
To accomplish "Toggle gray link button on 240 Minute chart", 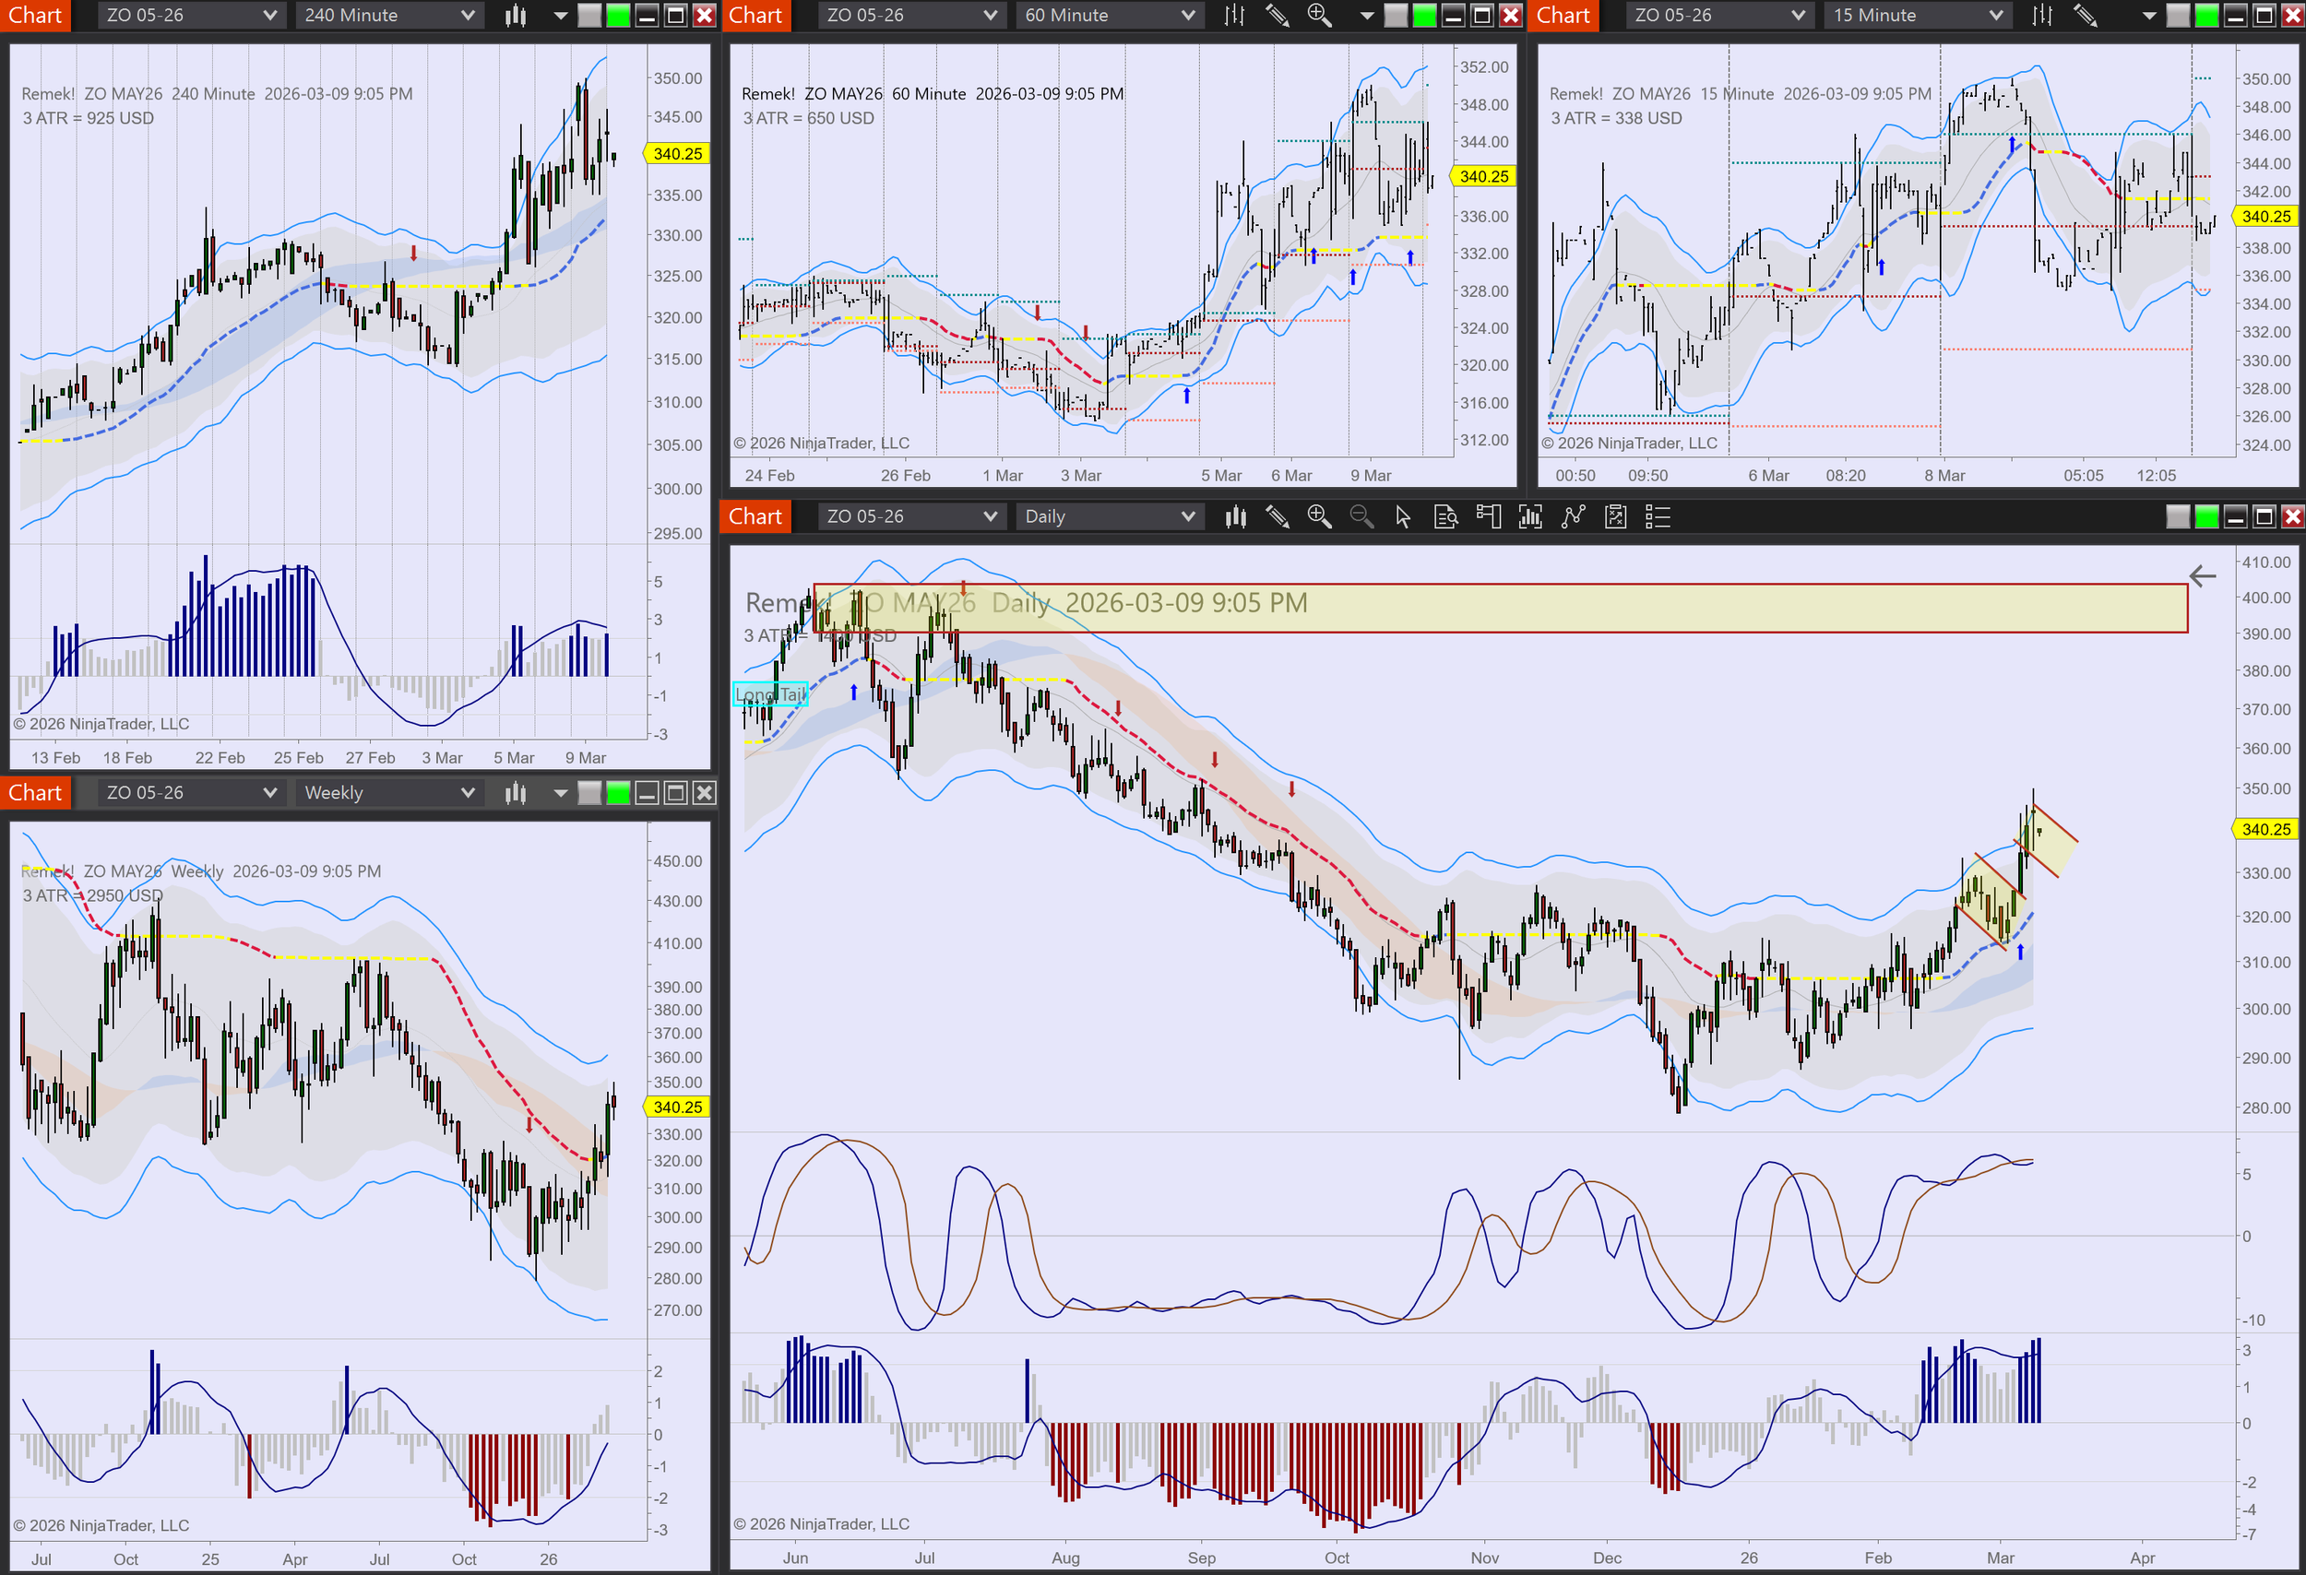I will pyautogui.click(x=589, y=15).
